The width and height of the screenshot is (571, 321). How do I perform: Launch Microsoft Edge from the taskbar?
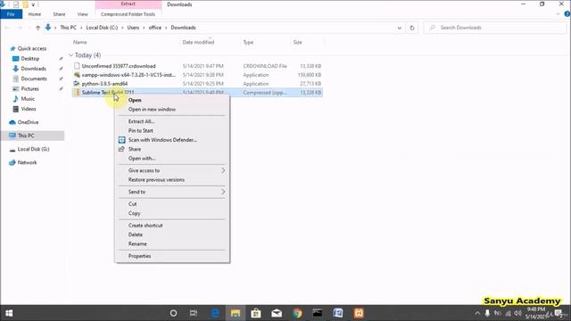(215, 313)
